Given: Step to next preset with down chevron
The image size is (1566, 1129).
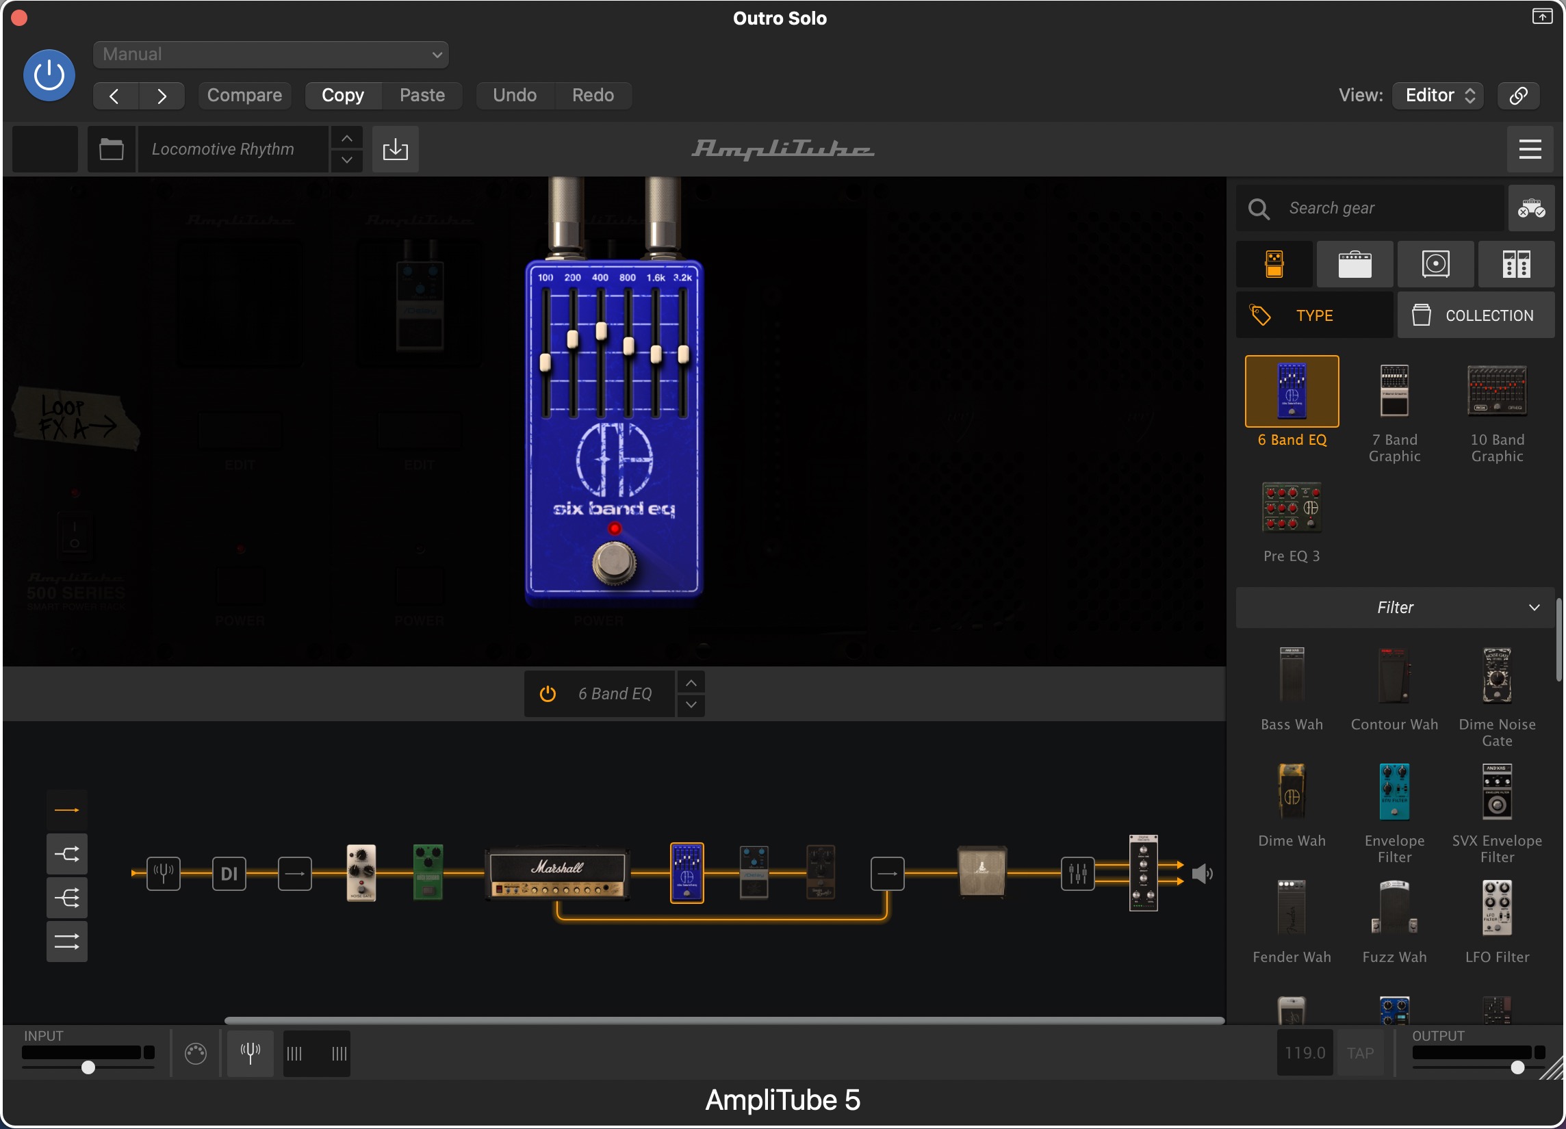Looking at the screenshot, I should [347, 160].
